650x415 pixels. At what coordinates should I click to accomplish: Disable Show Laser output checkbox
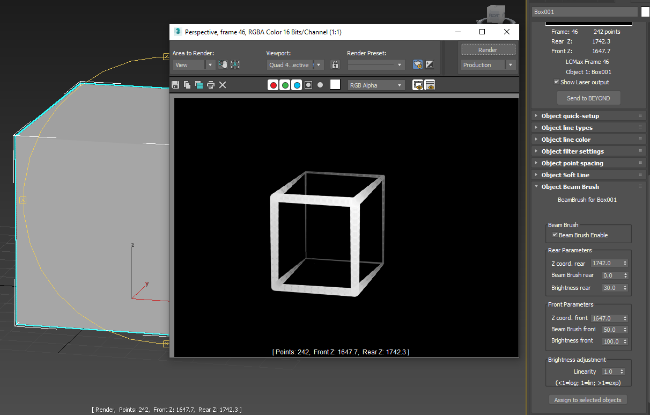(557, 82)
